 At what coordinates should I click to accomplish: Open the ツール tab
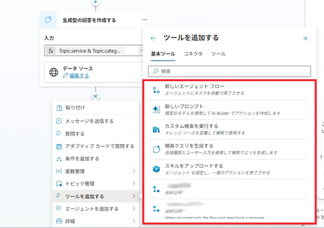(x=218, y=54)
